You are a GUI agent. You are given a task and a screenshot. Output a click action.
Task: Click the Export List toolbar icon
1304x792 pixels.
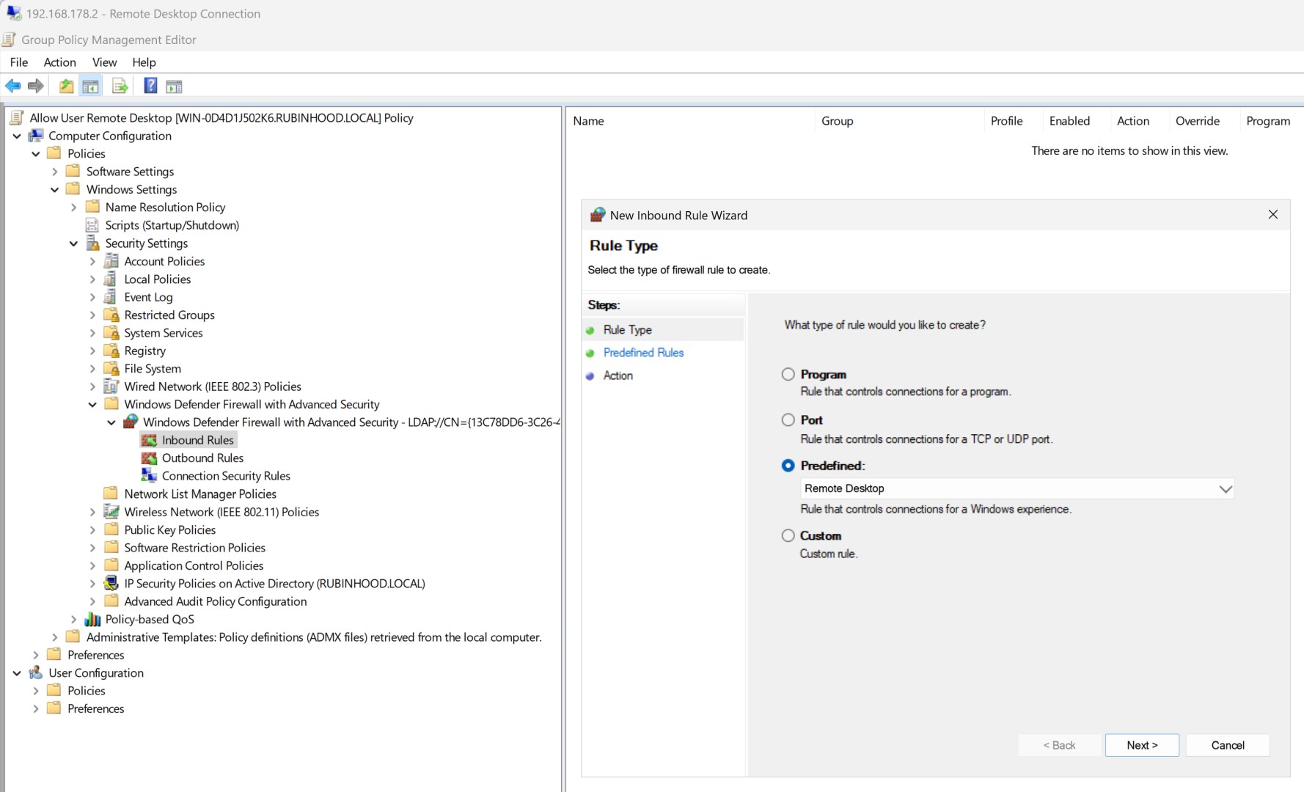coord(120,87)
